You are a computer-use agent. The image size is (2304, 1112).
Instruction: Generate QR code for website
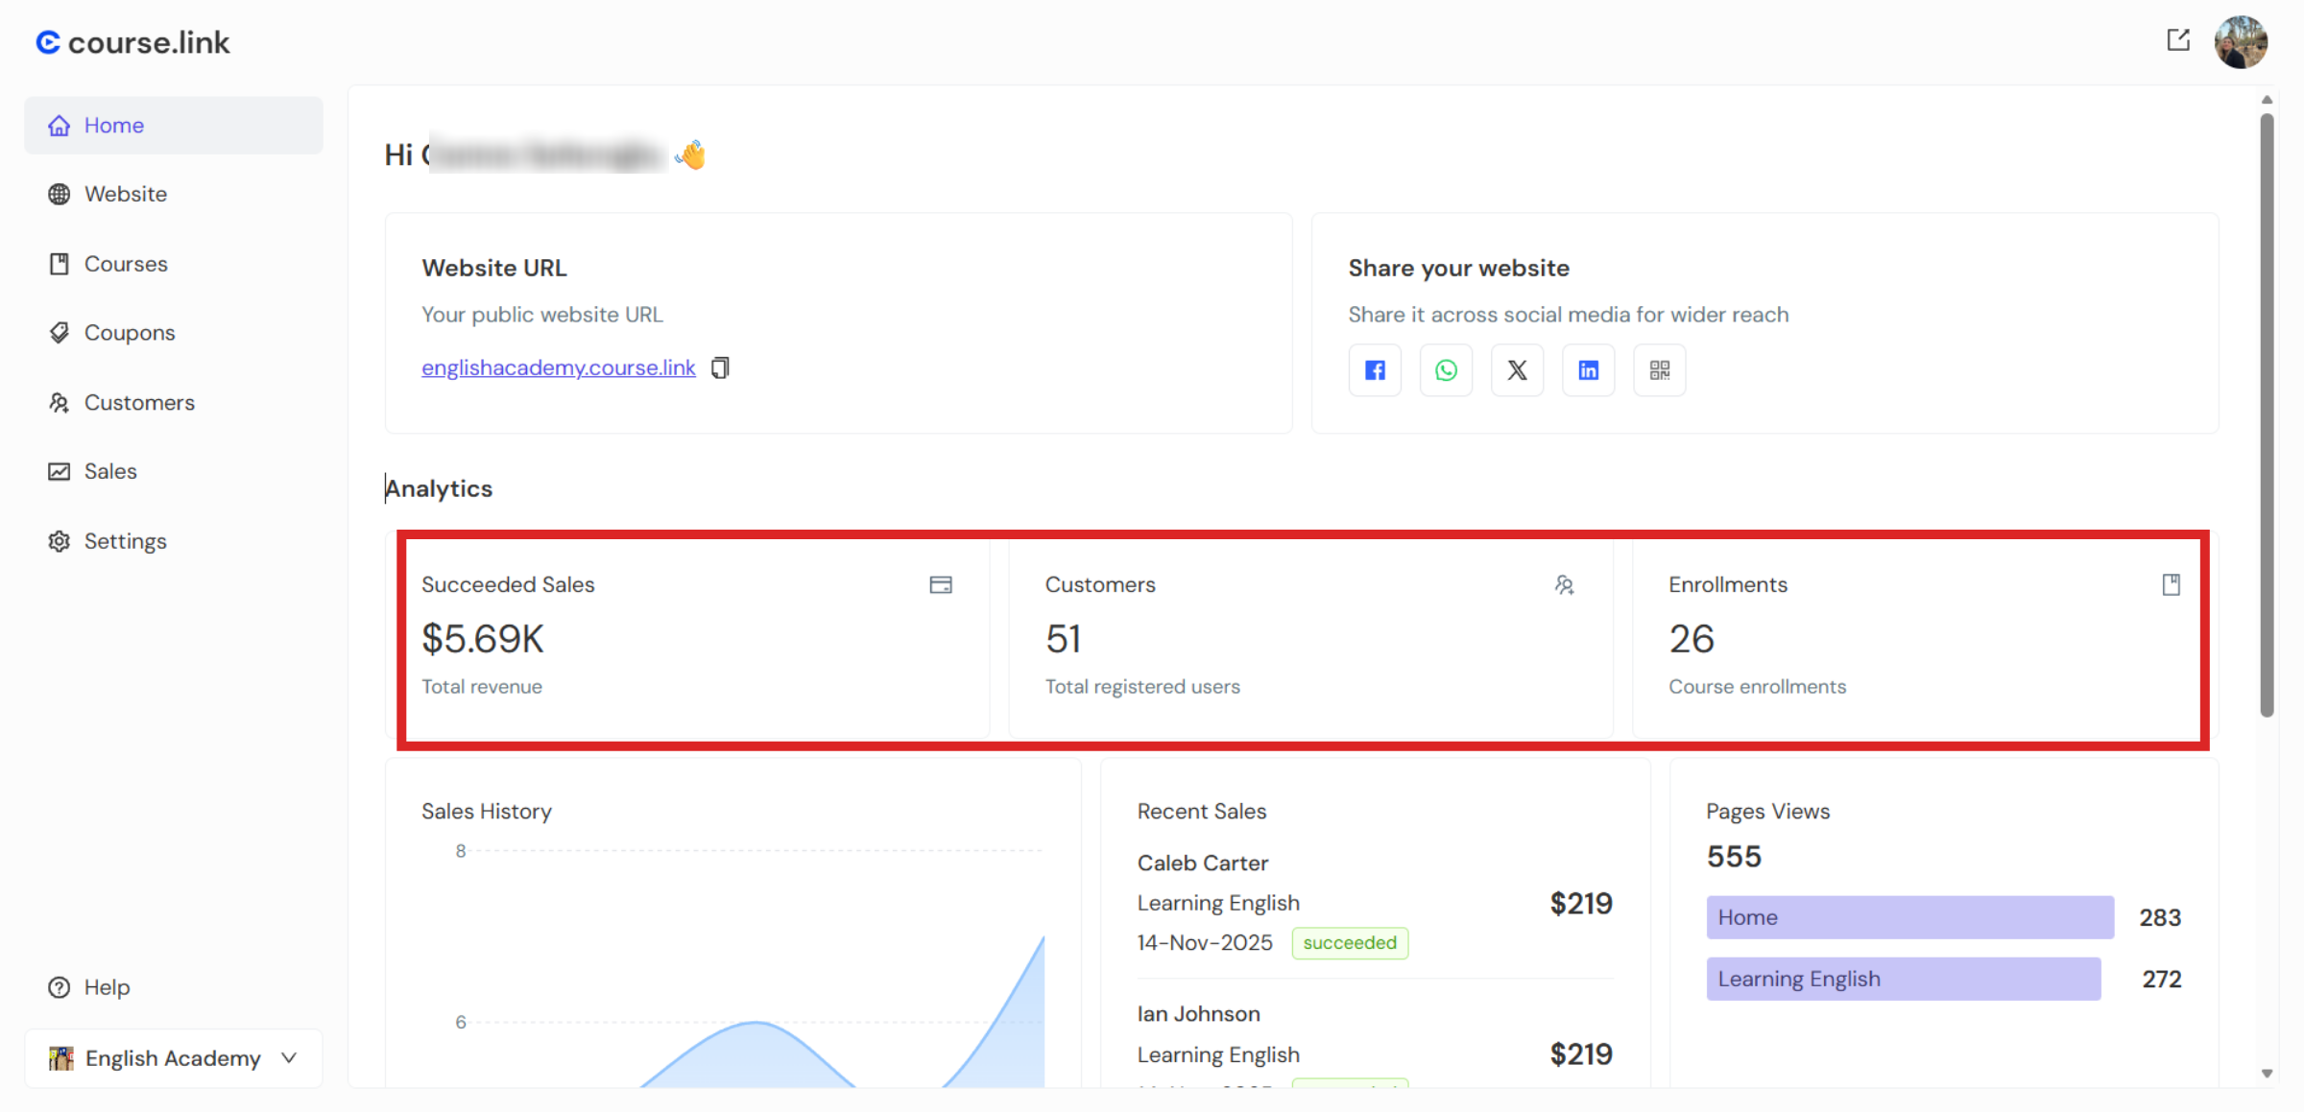pyautogui.click(x=1659, y=369)
